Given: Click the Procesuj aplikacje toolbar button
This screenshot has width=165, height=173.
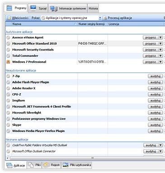Looking at the screenshot, I should (x=118, y=18).
